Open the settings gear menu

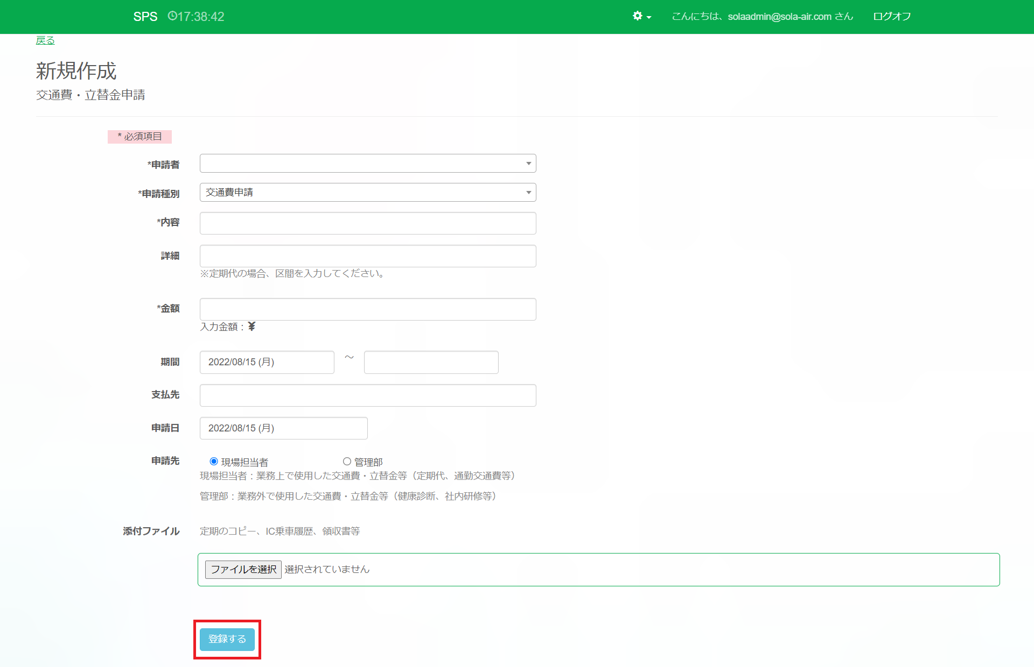click(638, 16)
